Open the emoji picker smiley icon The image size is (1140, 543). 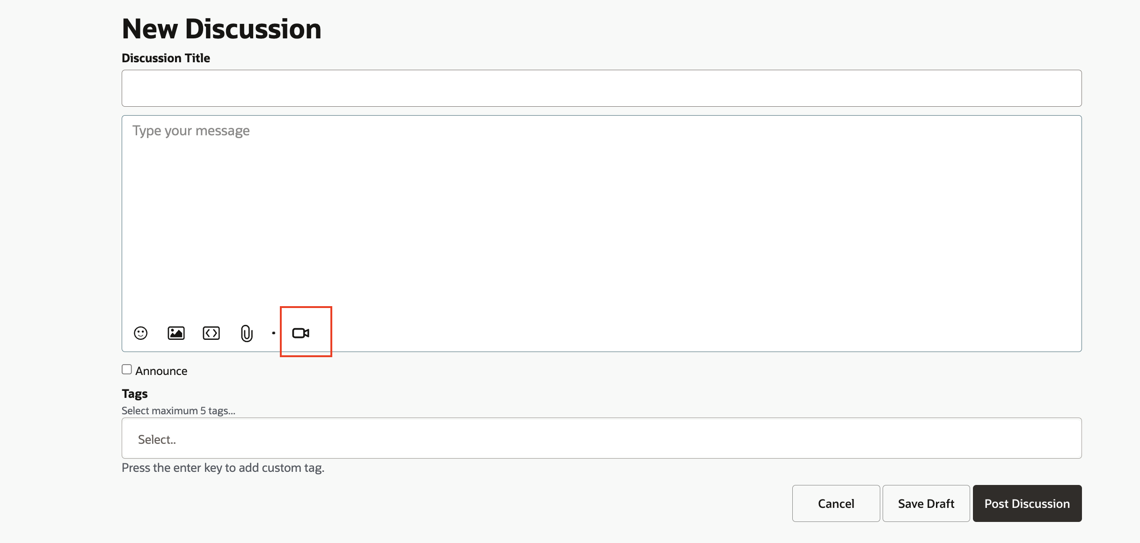[140, 333]
